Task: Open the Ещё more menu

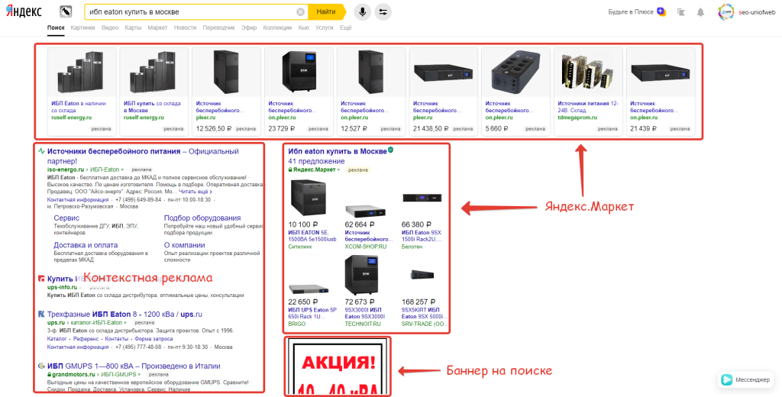Action: (x=346, y=28)
